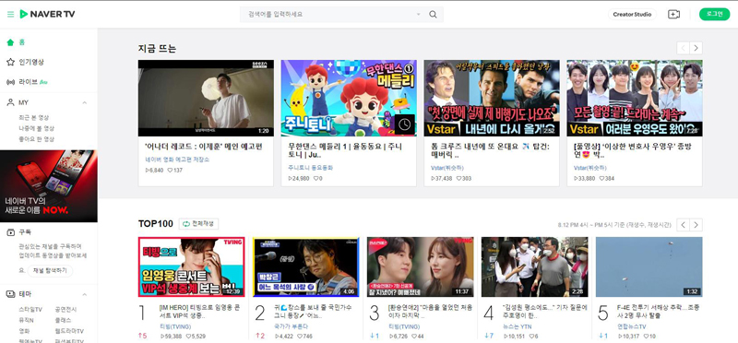Go to next 지금 뜨는 slide
The image size is (738, 343).
(696, 48)
